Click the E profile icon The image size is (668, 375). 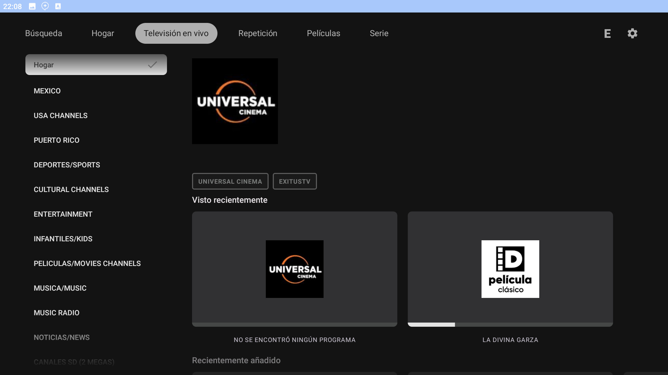coord(607,33)
